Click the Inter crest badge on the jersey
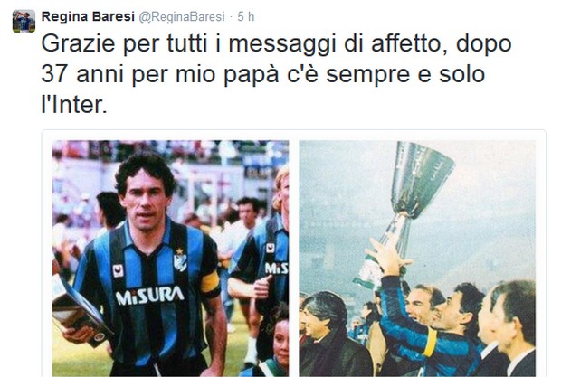 coord(180,260)
